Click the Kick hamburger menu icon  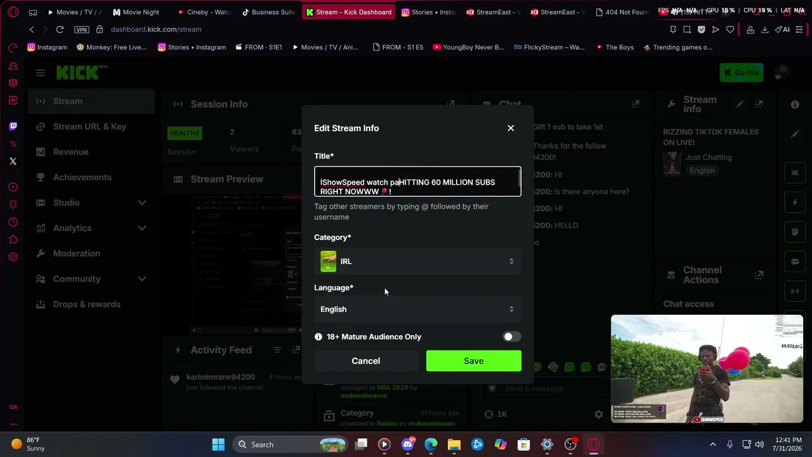[x=41, y=73]
